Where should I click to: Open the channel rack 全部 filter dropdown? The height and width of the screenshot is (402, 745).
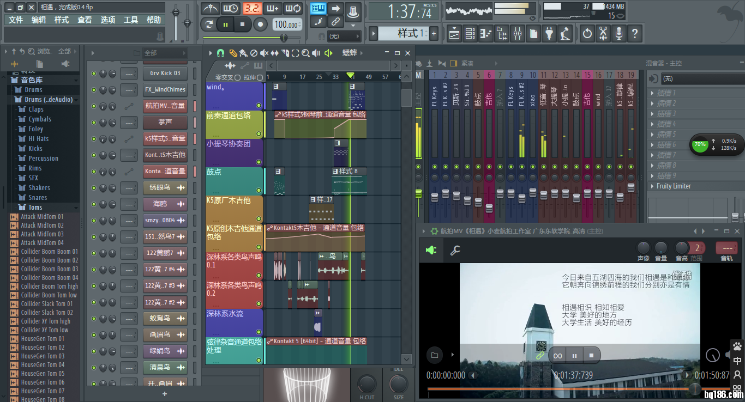pos(164,53)
